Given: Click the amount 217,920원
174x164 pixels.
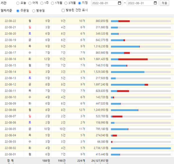Looking at the screenshot, I should click(x=102, y=78).
